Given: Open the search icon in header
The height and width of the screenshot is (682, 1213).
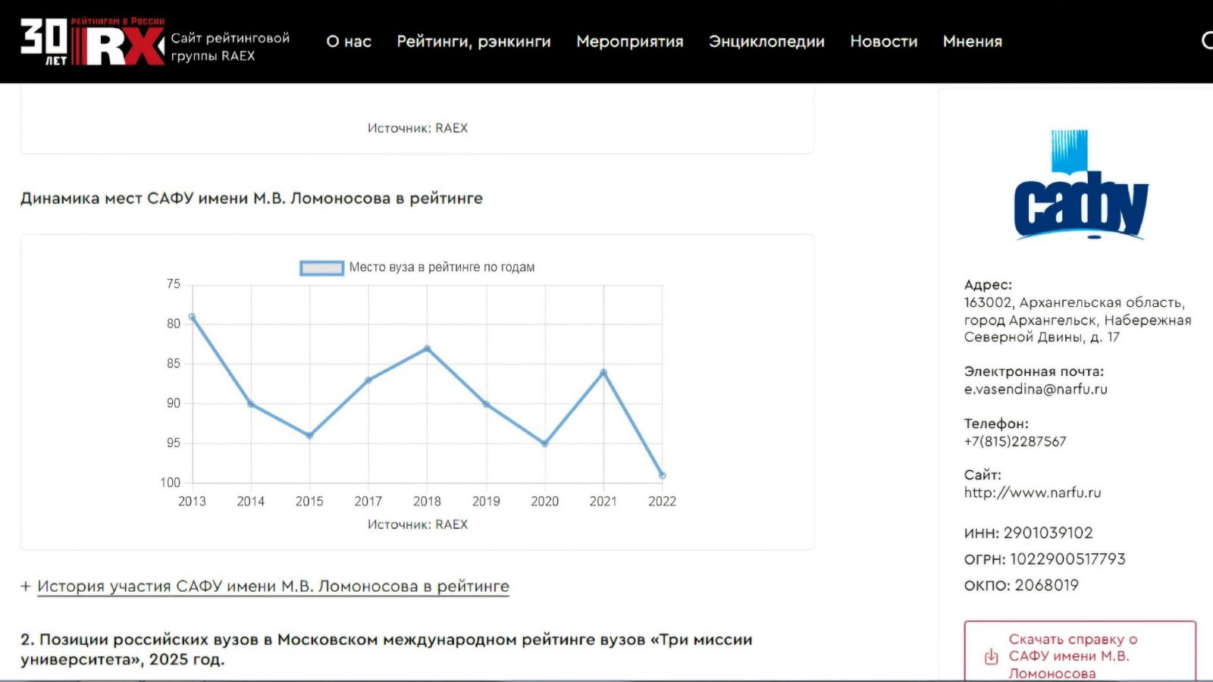Looking at the screenshot, I should click(1207, 40).
